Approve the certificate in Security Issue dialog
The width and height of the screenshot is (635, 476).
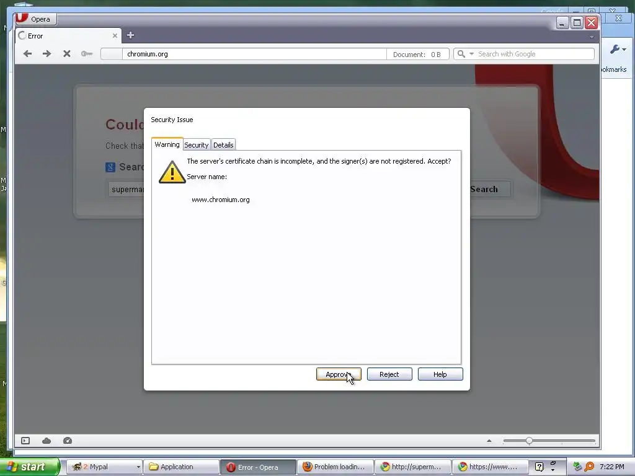[x=338, y=374]
